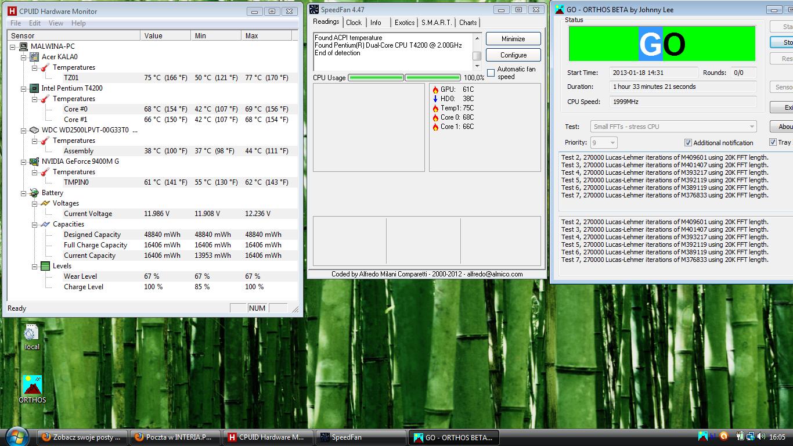The width and height of the screenshot is (793, 446).
Task: Click the thermometer icon under NVIDIA GeForce 9400M G
Action: [45, 172]
